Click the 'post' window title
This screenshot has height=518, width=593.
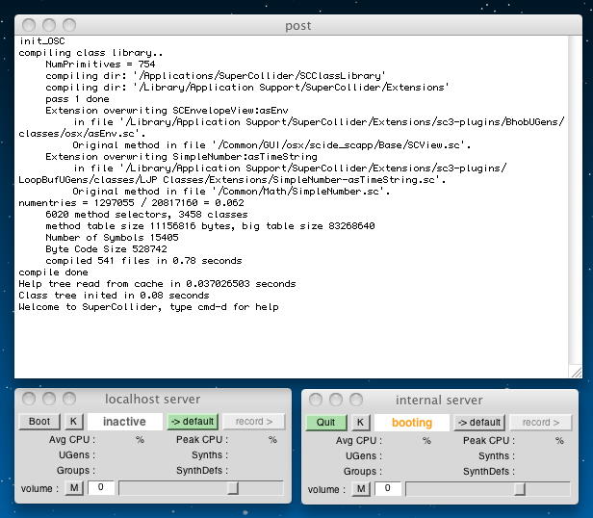[298, 26]
